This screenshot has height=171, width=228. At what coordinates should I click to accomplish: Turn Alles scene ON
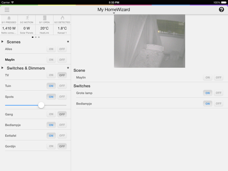pos(51,49)
